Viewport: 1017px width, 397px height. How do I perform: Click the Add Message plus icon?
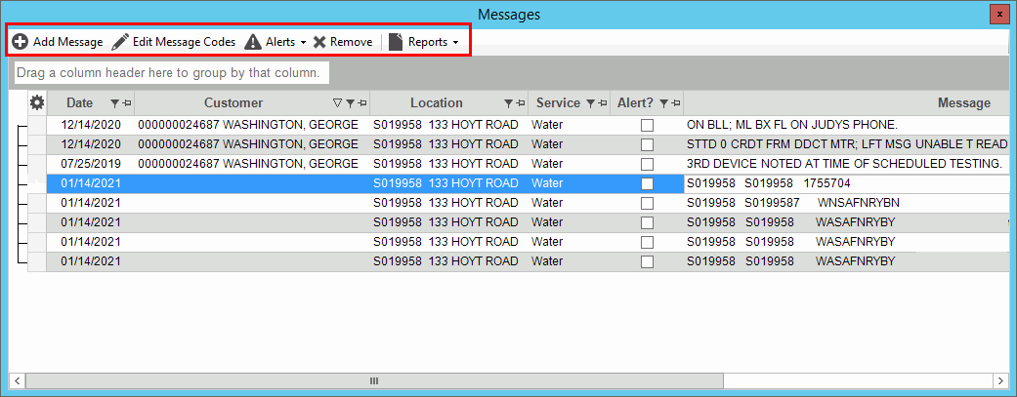point(21,42)
